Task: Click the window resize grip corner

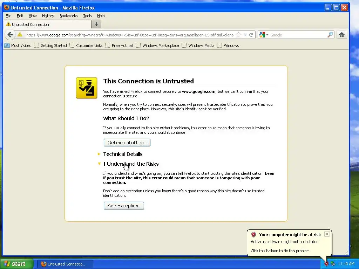Action: [346, 253]
